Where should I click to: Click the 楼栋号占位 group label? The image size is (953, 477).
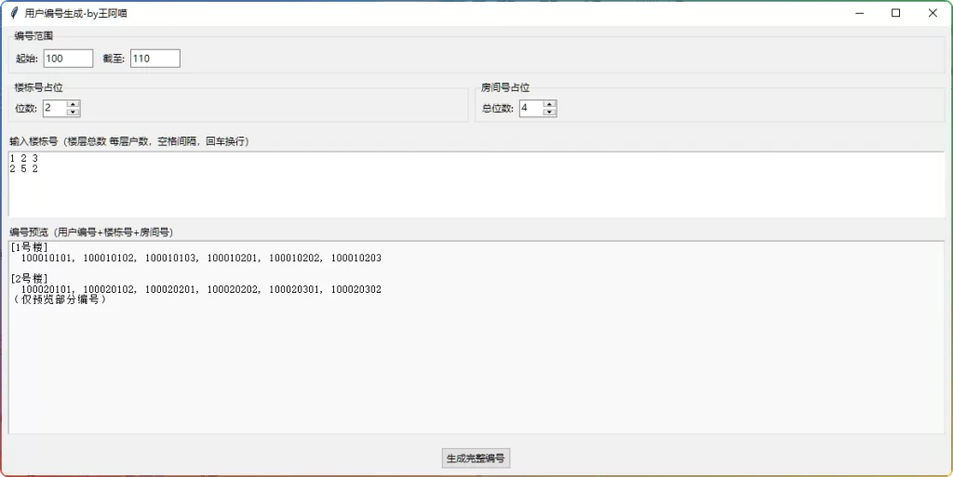(38, 87)
